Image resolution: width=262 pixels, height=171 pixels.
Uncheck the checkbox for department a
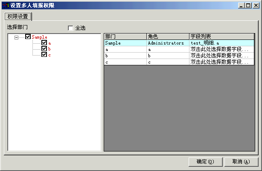[x=44, y=43]
